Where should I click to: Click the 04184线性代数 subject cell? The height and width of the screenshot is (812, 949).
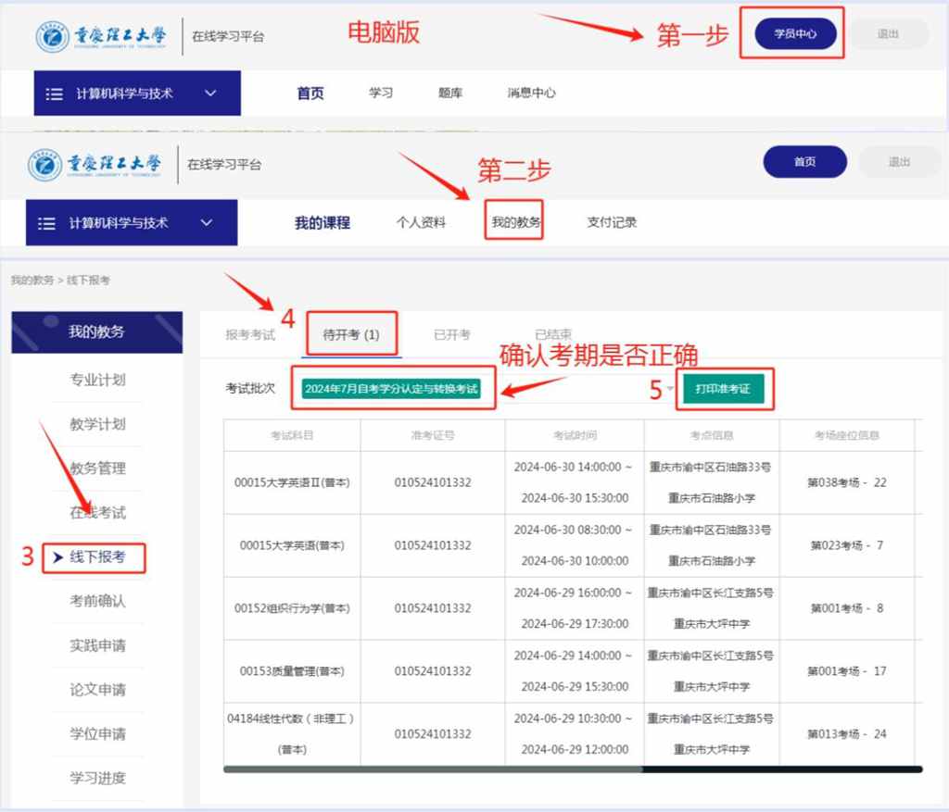pos(291,733)
